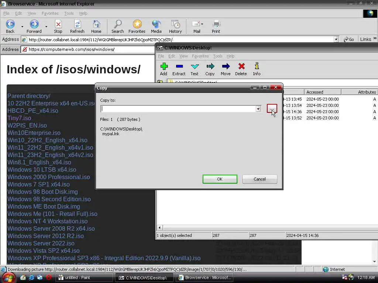
Task: Open IE File menu
Action: [x=6, y=13]
